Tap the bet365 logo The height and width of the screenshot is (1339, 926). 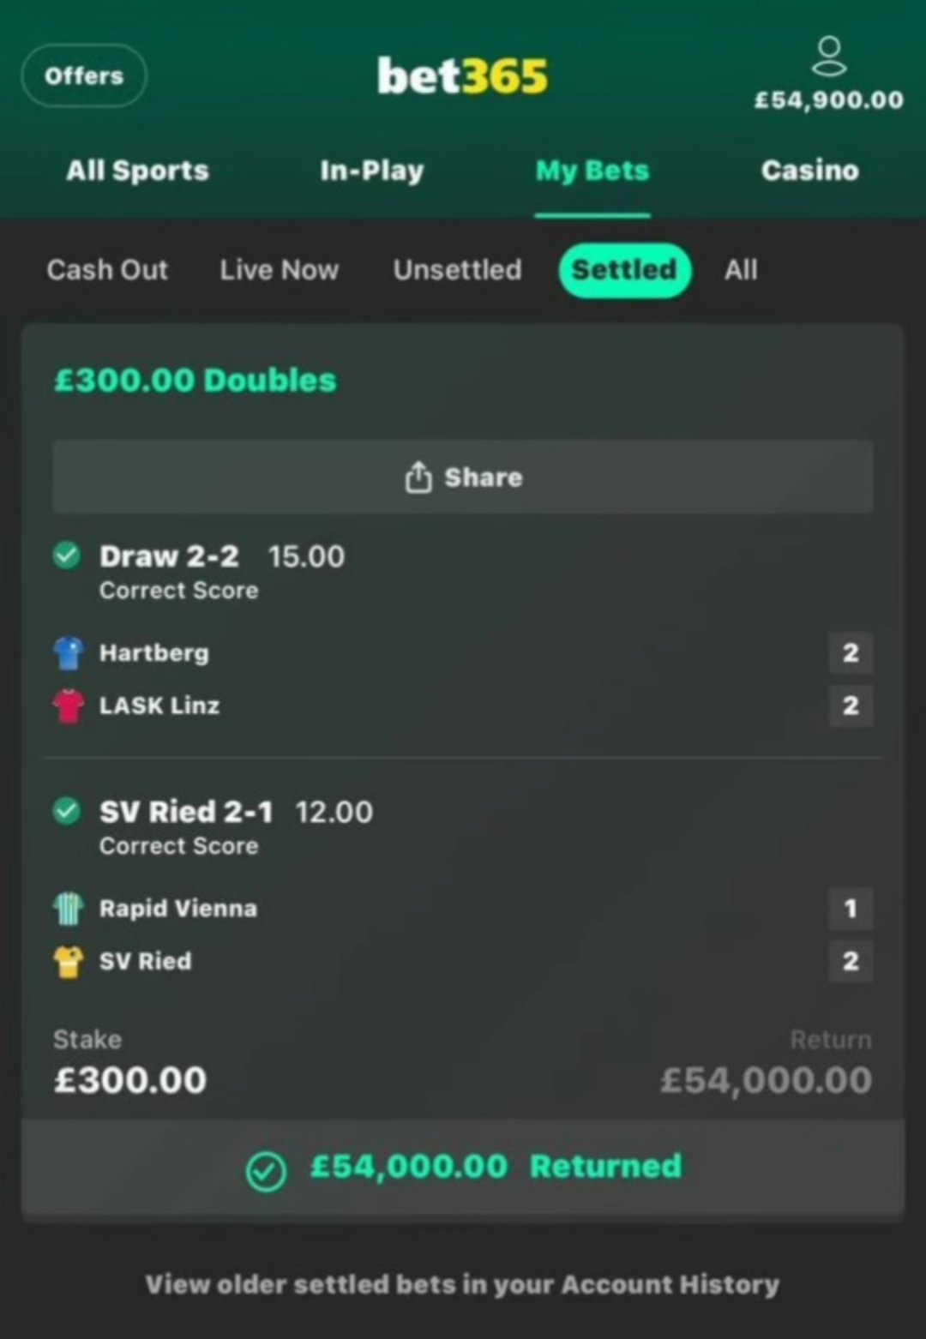coord(462,75)
